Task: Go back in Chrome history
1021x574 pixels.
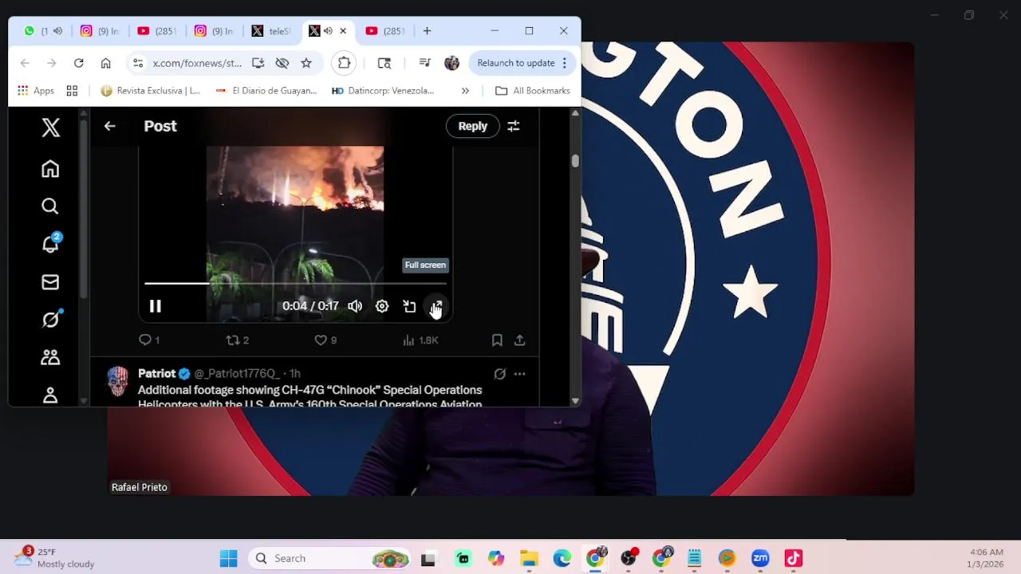Action: click(x=25, y=63)
